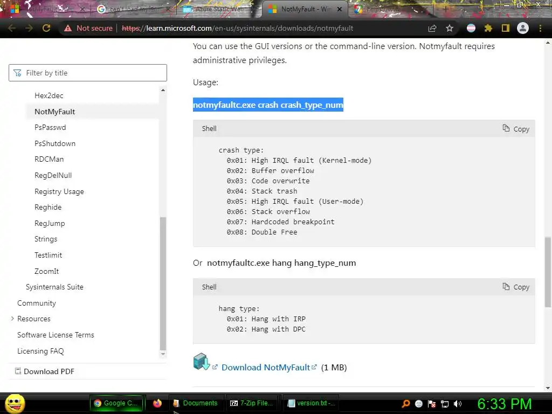
Task: Open Reghide in the sidebar
Action: point(48,207)
